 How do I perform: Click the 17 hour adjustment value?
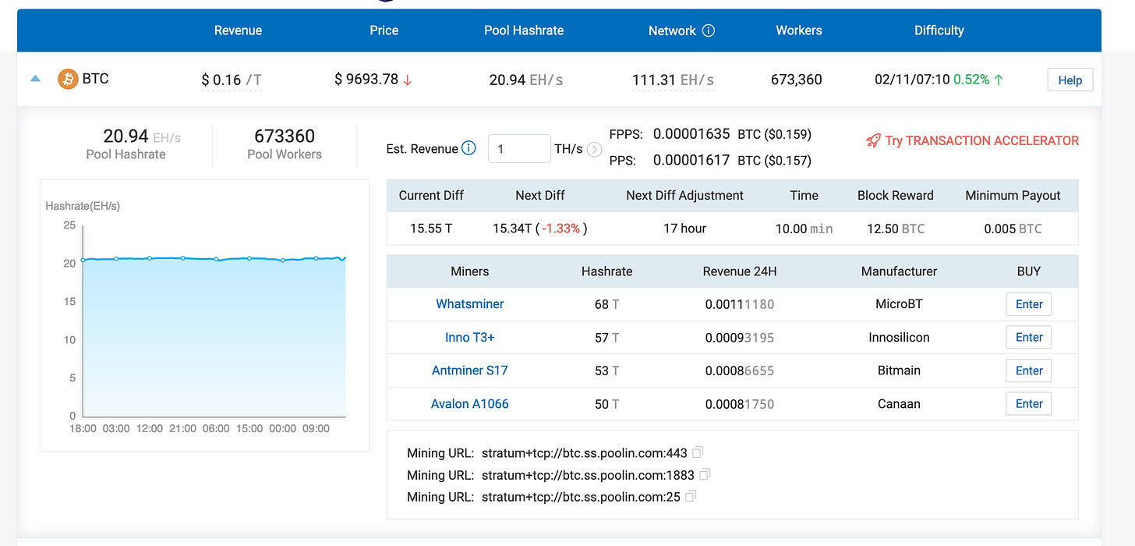tap(684, 229)
